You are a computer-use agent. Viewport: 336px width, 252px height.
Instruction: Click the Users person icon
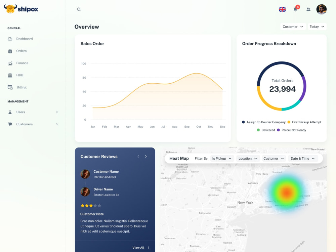(10, 112)
